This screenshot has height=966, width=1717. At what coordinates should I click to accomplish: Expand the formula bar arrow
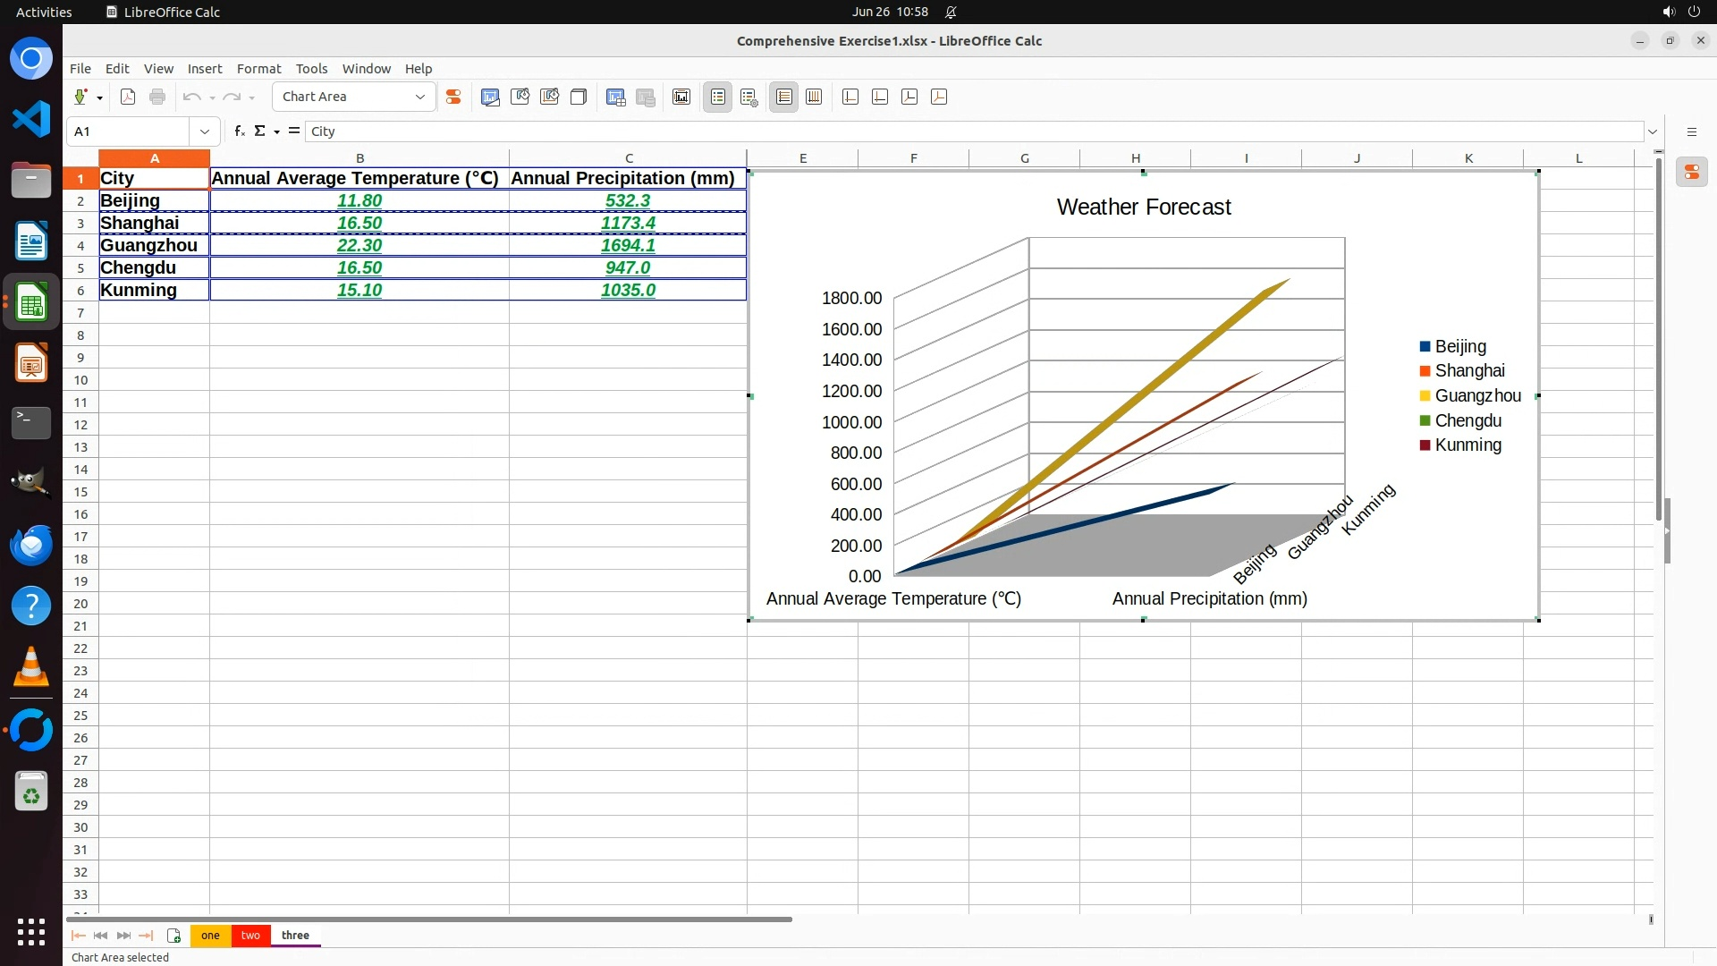pos(1653,131)
